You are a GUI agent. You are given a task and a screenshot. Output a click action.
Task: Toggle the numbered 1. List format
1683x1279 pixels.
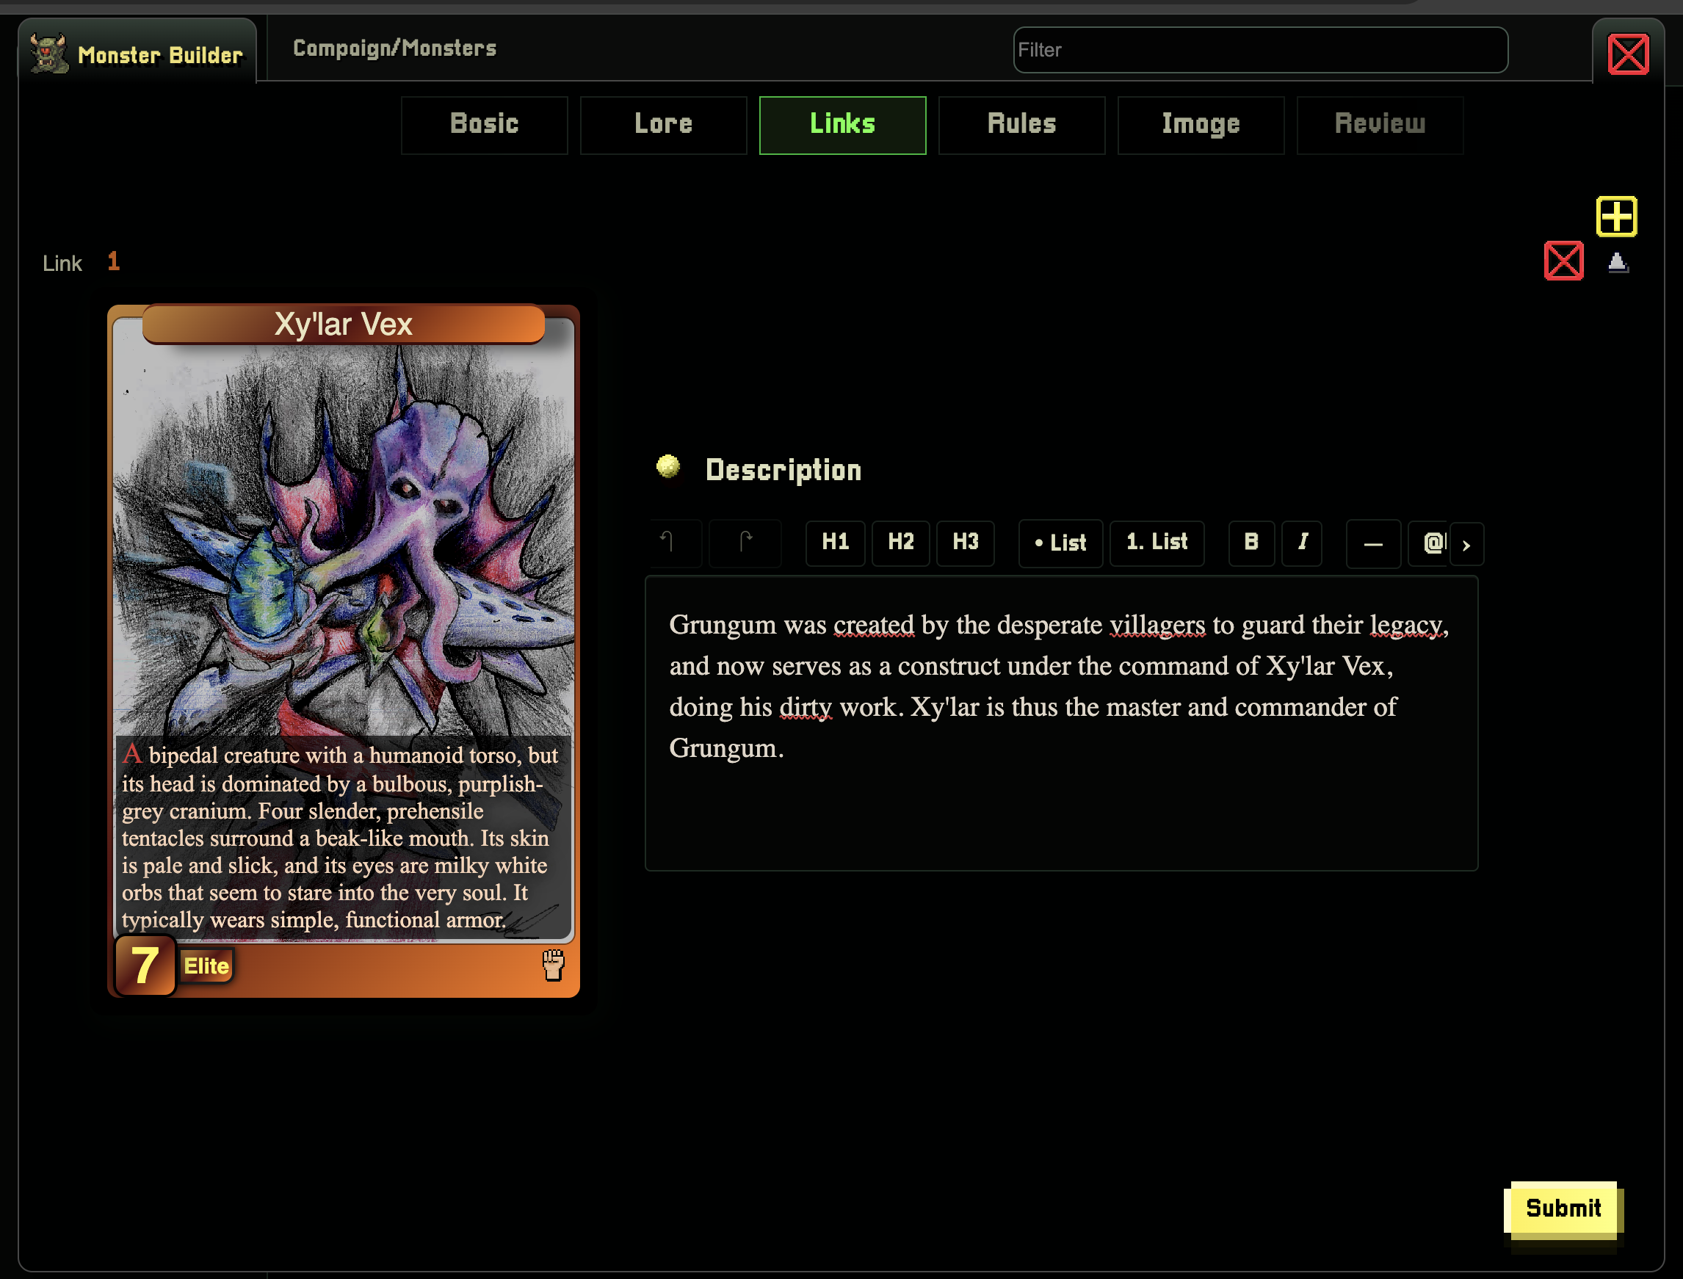point(1157,543)
